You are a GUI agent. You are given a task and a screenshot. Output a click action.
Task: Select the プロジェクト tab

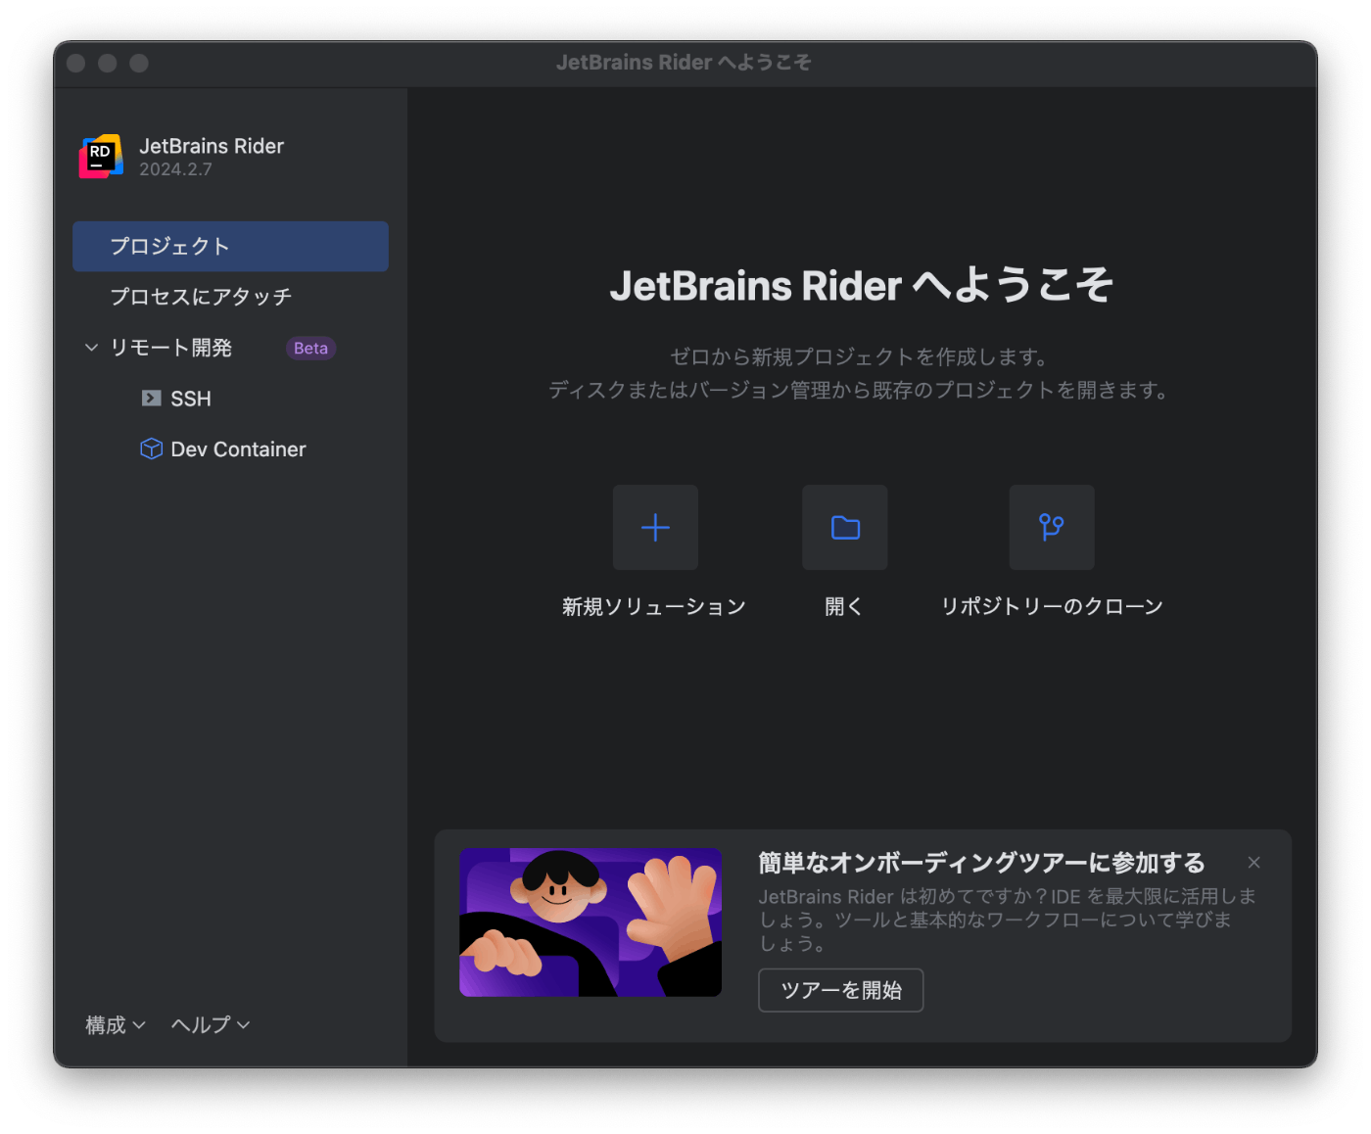tap(230, 247)
